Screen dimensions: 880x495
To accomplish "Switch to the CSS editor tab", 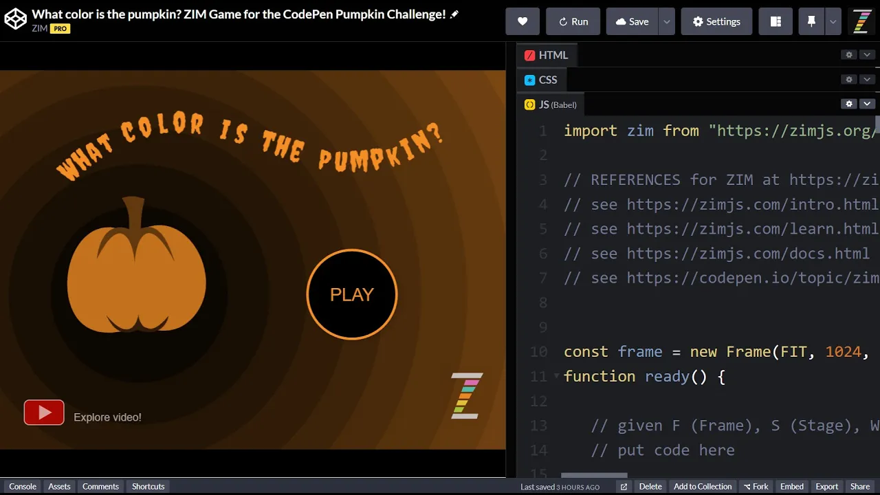I will [541, 80].
